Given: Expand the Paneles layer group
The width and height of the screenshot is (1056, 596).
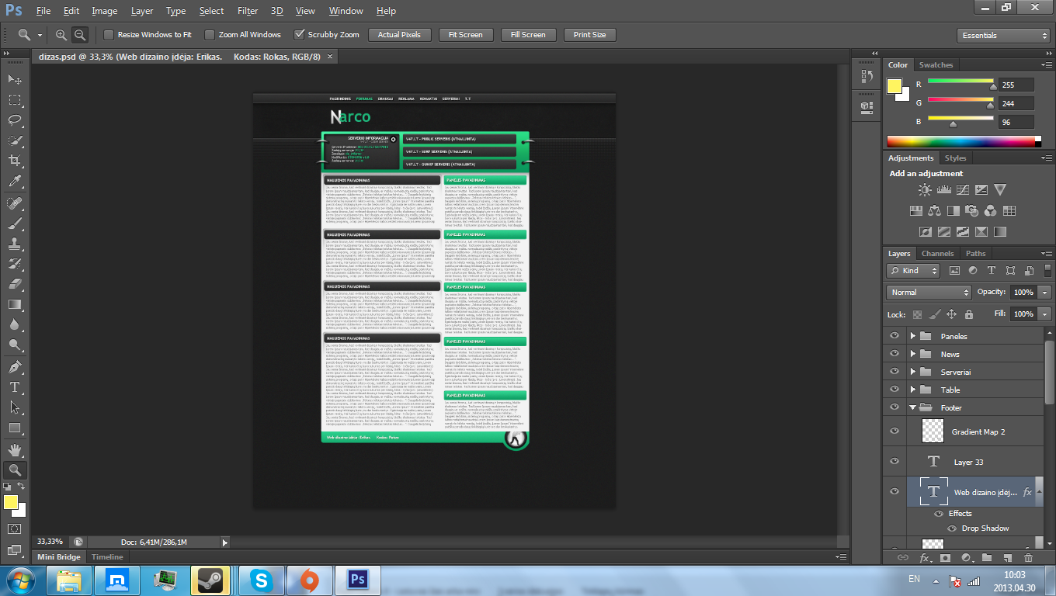Looking at the screenshot, I should [x=913, y=336].
